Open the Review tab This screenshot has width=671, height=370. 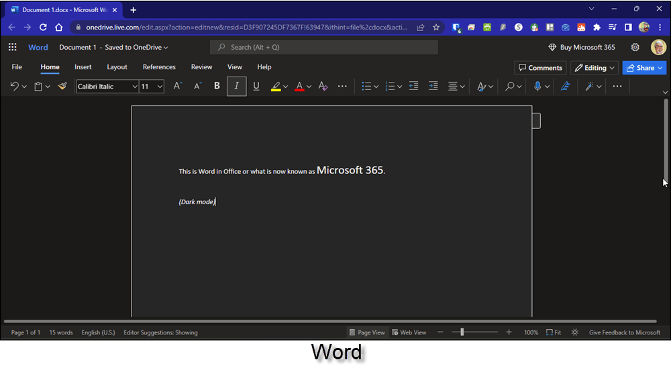click(201, 66)
